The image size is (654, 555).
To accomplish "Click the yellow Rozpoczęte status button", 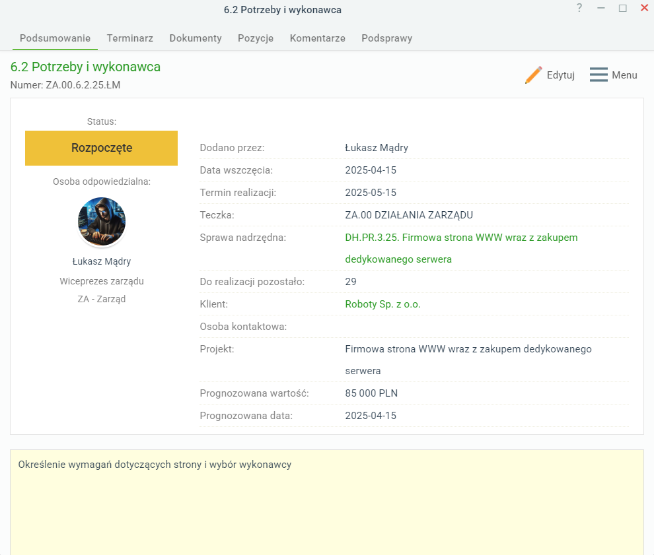I will click(x=101, y=148).
